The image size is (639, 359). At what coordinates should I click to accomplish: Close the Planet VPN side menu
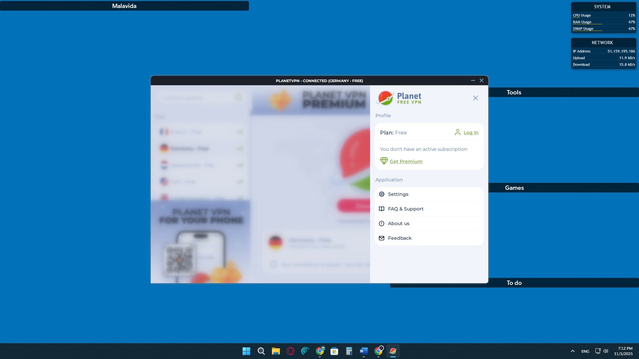tap(475, 98)
